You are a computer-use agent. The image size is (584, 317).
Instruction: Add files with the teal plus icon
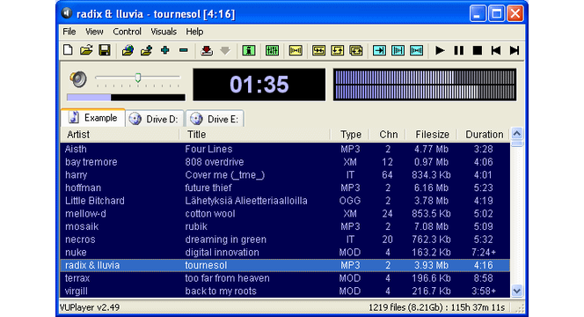pyautogui.click(x=165, y=50)
